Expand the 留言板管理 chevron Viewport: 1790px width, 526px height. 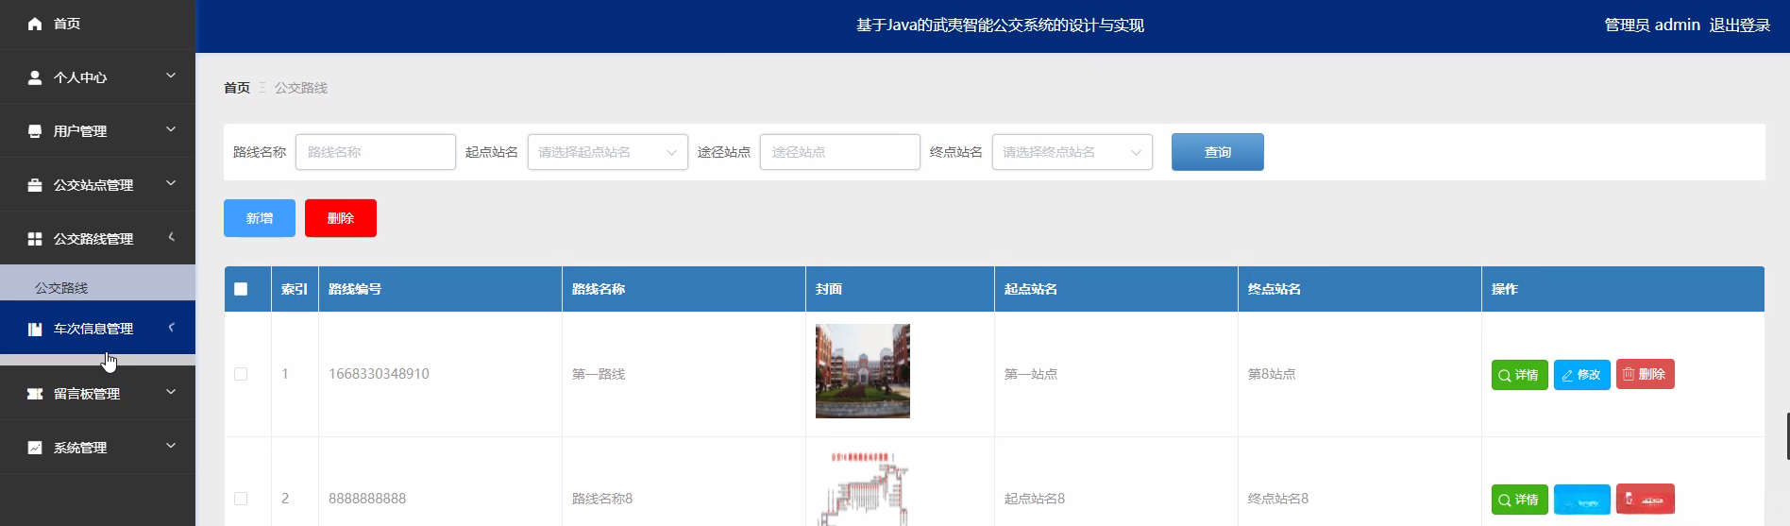pos(171,392)
